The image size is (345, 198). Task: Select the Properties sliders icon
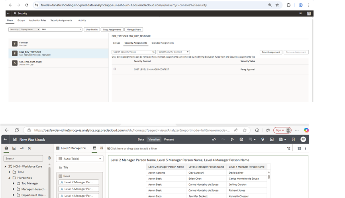tap(102, 148)
